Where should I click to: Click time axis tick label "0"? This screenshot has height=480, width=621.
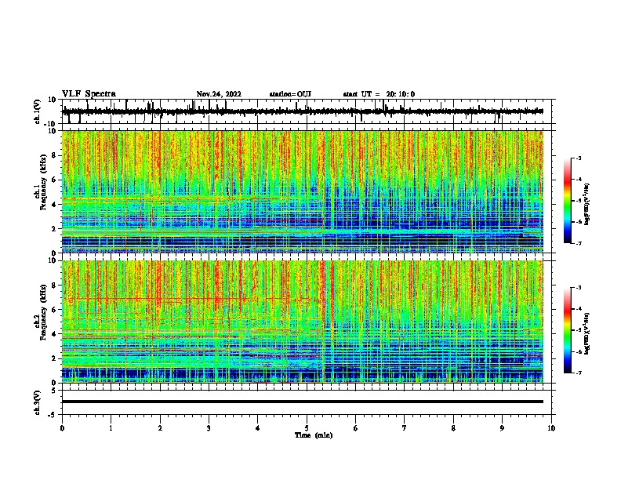(62, 428)
